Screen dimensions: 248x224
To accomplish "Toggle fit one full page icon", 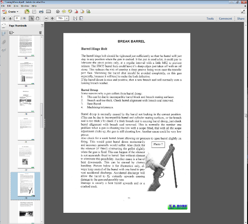I will 81,18.
